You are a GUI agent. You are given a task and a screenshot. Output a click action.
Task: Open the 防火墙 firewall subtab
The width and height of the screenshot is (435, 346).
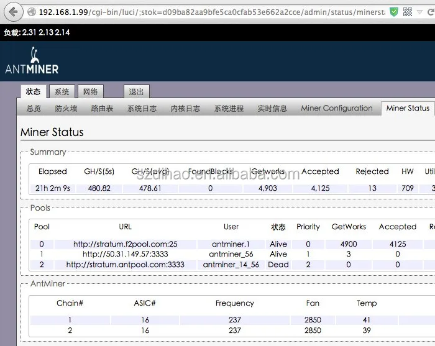[66, 109]
